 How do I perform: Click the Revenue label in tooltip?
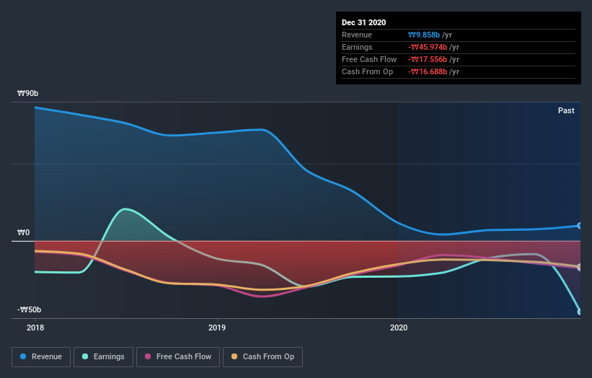357,35
